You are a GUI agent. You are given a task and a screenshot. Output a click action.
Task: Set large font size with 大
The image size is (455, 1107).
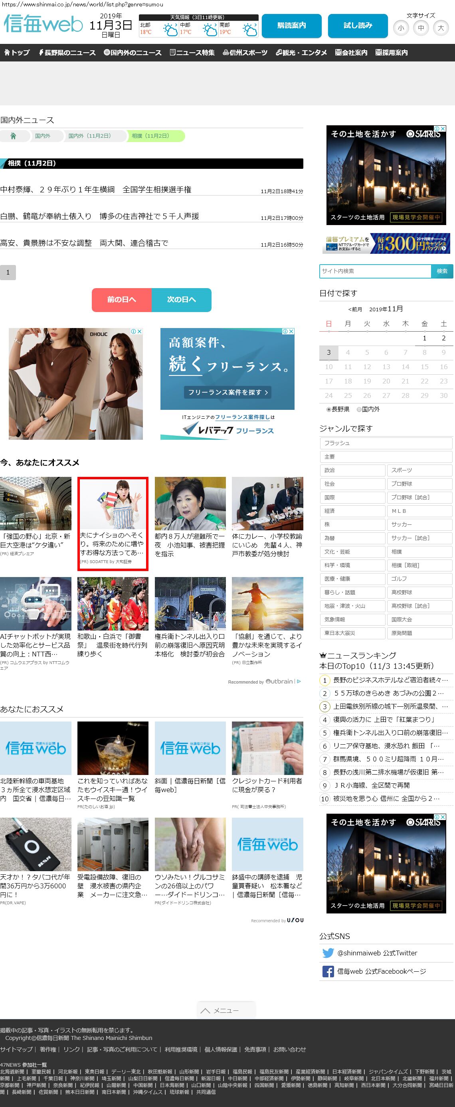point(440,28)
